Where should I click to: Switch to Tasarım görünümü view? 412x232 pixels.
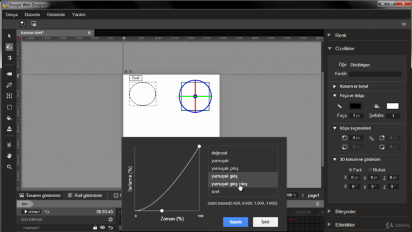(40, 195)
